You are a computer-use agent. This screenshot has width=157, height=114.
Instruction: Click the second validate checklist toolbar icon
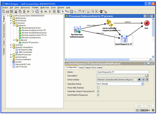pos(58,12)
